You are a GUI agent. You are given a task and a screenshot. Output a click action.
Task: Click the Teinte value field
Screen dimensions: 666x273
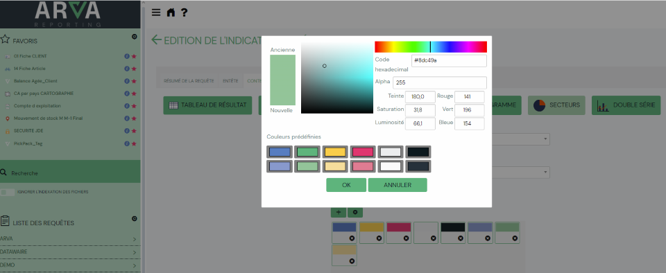[x=420, y=96]
